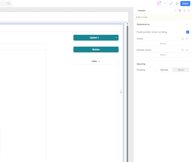Click the Hide collapse button
The width and height of the screenshot is (192, 162).
(x=96, y=61)
